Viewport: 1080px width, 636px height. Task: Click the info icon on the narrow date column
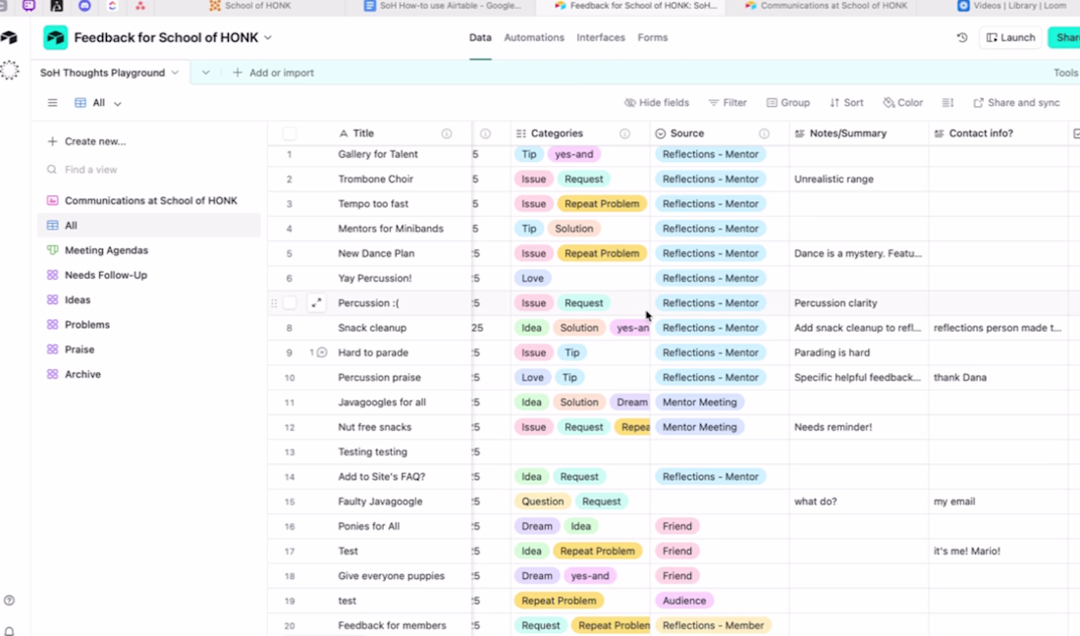pyautogui.click(x=486, y=133)
